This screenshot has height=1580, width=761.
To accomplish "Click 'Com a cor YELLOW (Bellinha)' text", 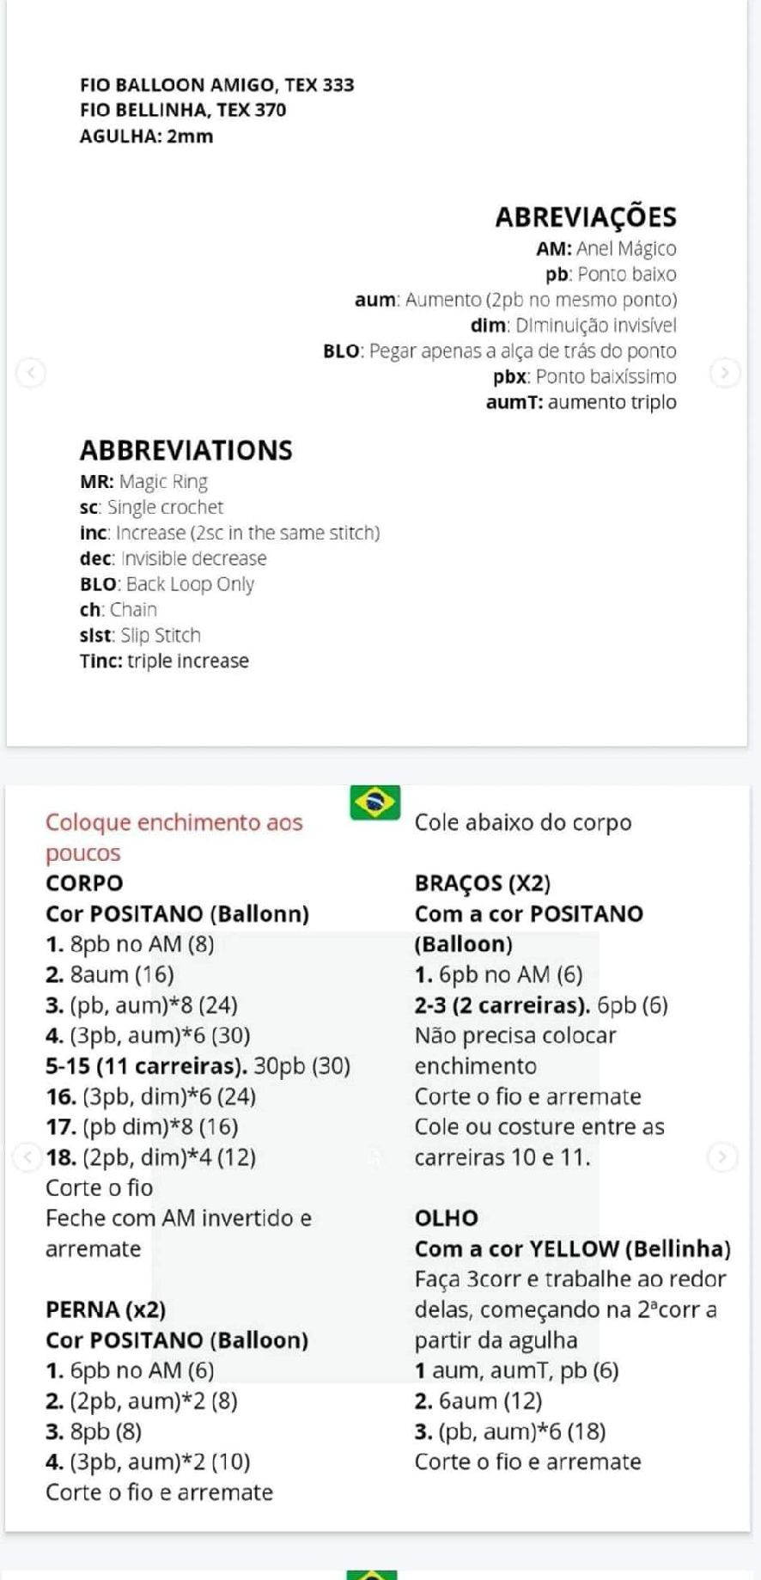I will point(572,1248).
